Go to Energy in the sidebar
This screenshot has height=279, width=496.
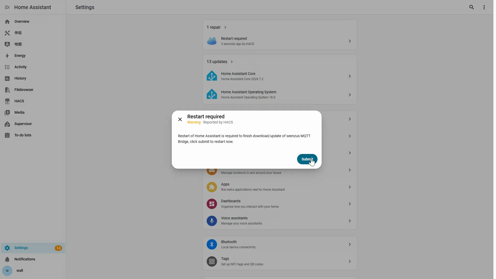click(20, 56)
